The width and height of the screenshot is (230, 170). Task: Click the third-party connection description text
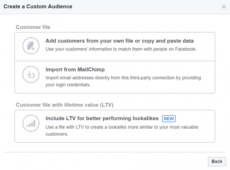(123, 81)
